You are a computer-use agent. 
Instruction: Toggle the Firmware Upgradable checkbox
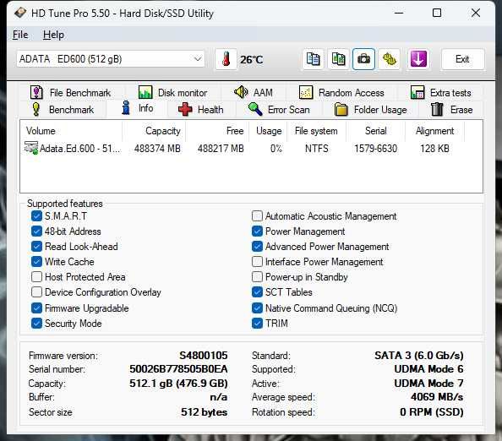pos(36,308)
